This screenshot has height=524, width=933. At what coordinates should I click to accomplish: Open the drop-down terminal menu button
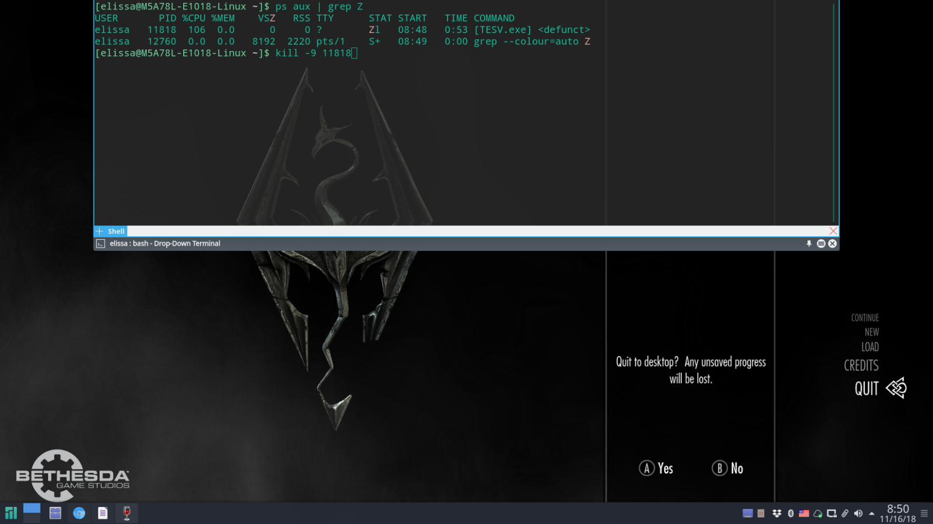[821, 244]
